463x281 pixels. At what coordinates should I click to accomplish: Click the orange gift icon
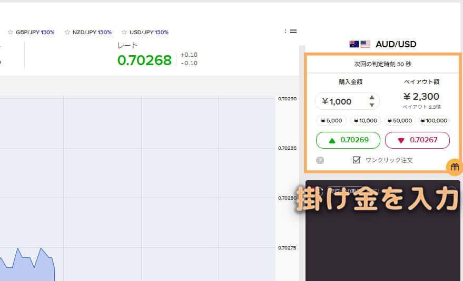tap(454, 167)
